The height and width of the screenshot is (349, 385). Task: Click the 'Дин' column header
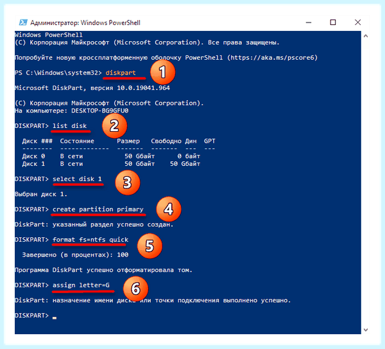click(x=191, y=141)
